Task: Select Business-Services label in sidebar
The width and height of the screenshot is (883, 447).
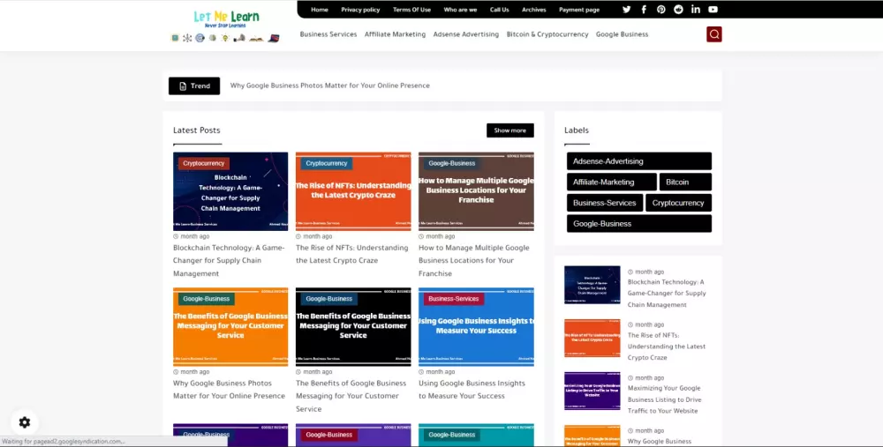Action: (x=604, y=203)
